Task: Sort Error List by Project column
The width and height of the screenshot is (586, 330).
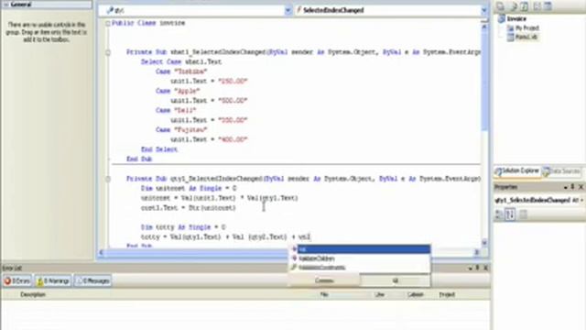Action: click(x=447, y=295)
